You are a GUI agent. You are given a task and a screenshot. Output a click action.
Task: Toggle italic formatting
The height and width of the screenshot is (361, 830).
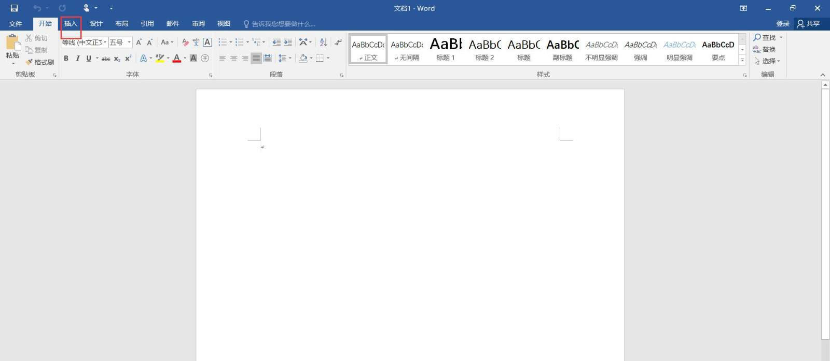coord(77,59)
